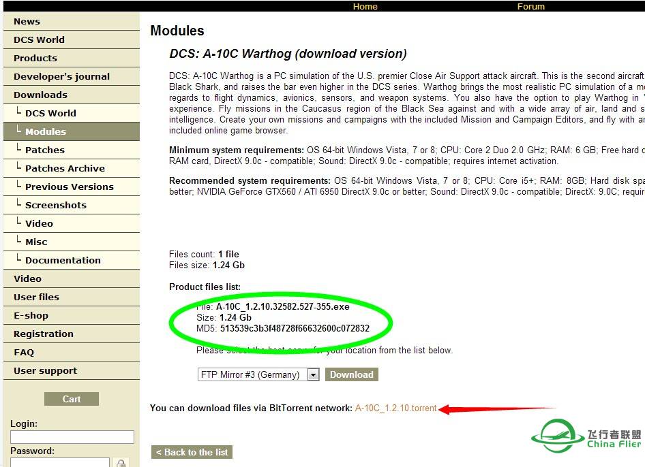Click the Back to the list button
645x467 pixels.
[x=192, y=452]
